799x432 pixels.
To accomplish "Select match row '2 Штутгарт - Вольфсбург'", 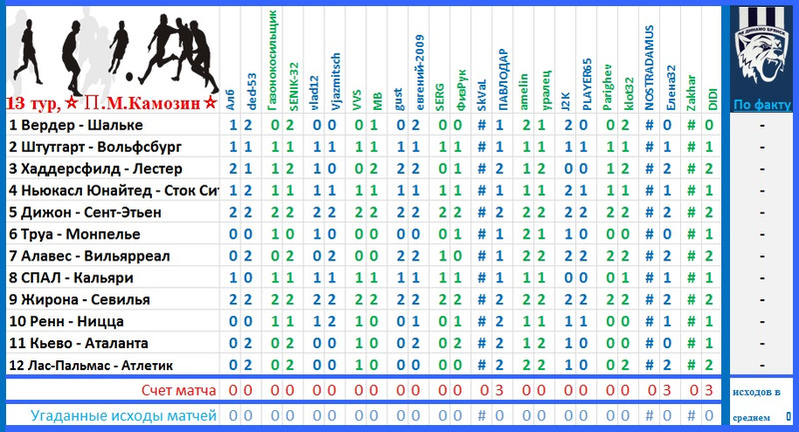I will tap(95, 147).
